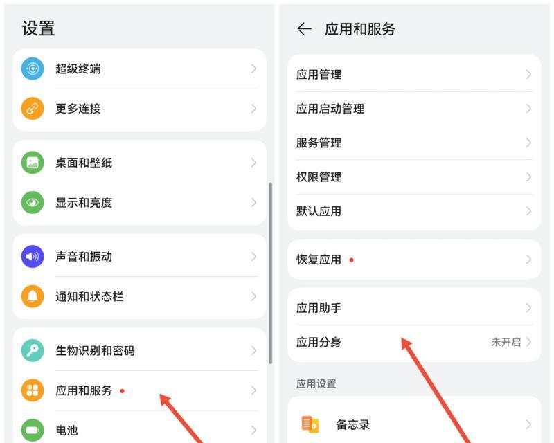
Task: Go back using the left arrow
Action: [x=304, y=29]
